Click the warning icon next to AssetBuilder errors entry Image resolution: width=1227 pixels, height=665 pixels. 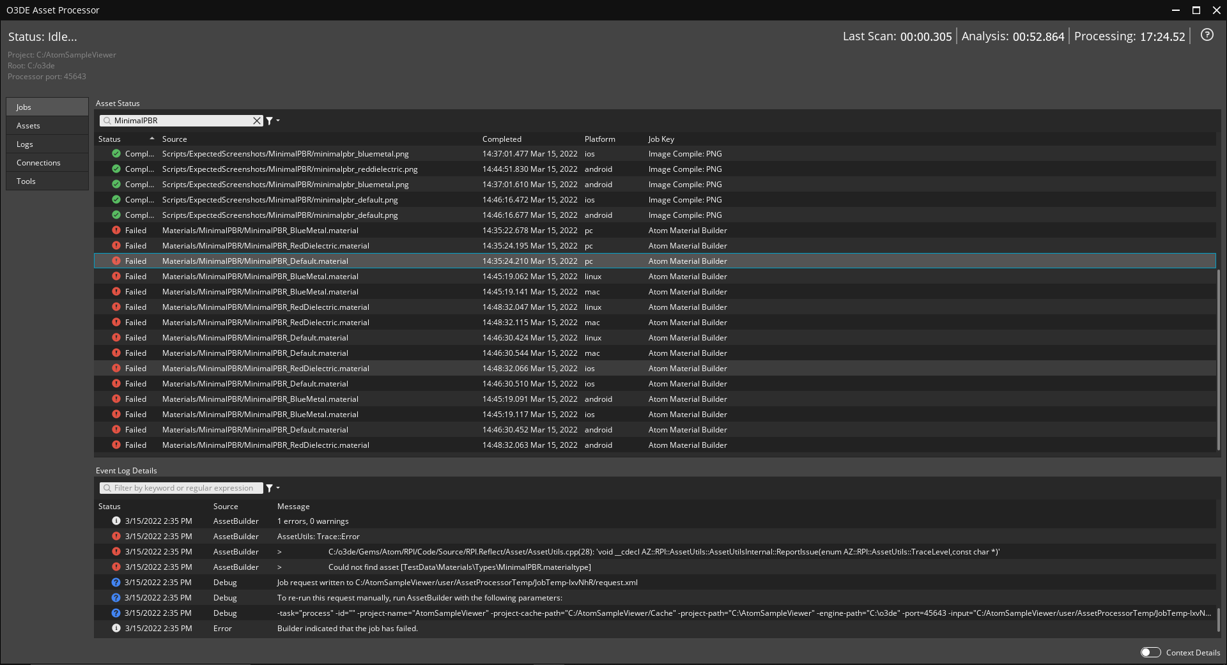[x=116, y=521]
